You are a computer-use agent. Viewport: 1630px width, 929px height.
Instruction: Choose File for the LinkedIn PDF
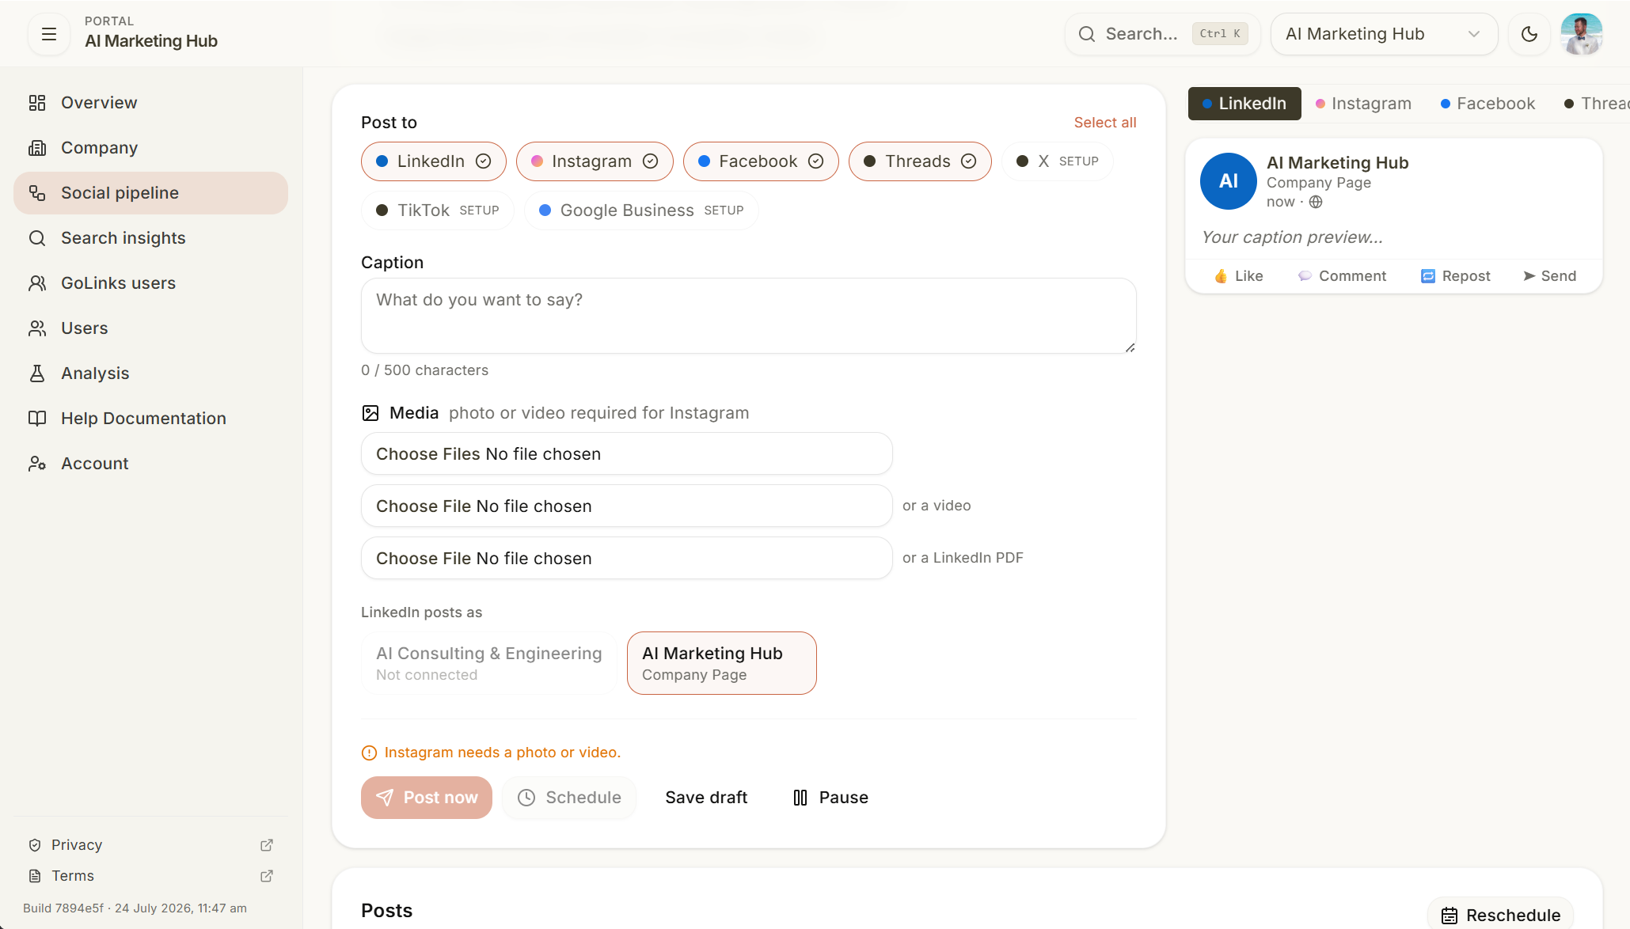[x=627, y=559]
